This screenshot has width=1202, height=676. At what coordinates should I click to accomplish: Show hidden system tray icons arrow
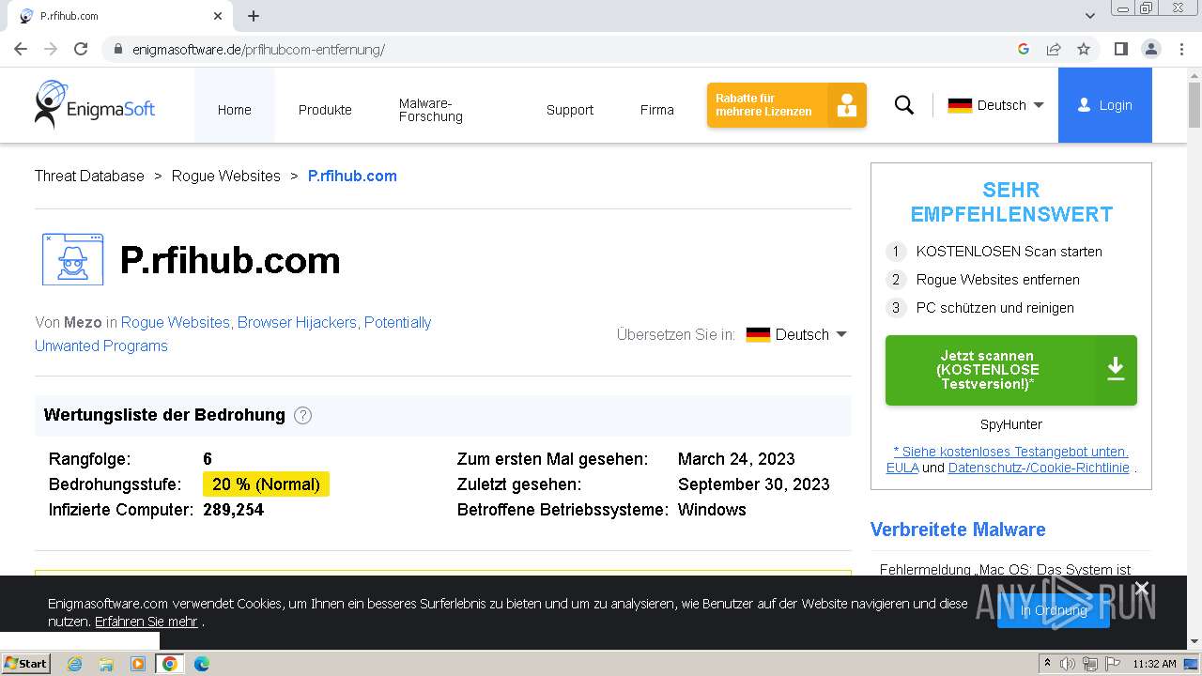[x=1047, y=664]
